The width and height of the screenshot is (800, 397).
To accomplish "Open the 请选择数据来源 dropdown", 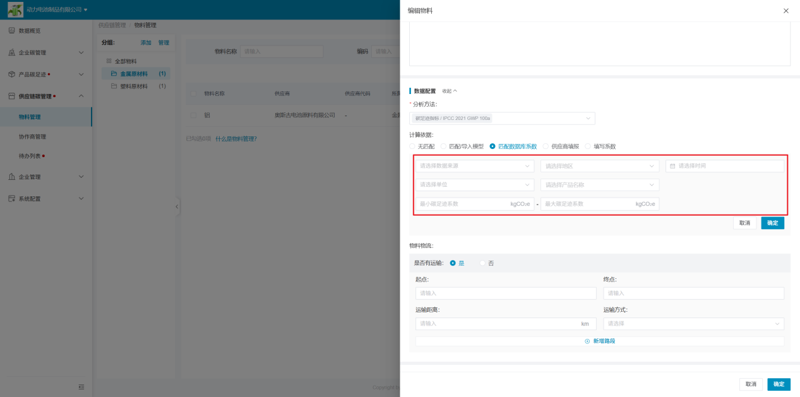I will pos(474,166).
